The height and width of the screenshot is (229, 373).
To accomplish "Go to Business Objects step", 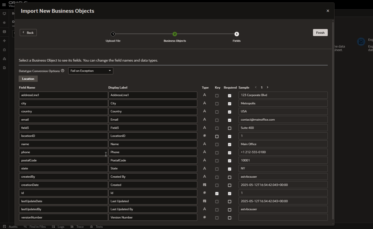I will [175, 37].
